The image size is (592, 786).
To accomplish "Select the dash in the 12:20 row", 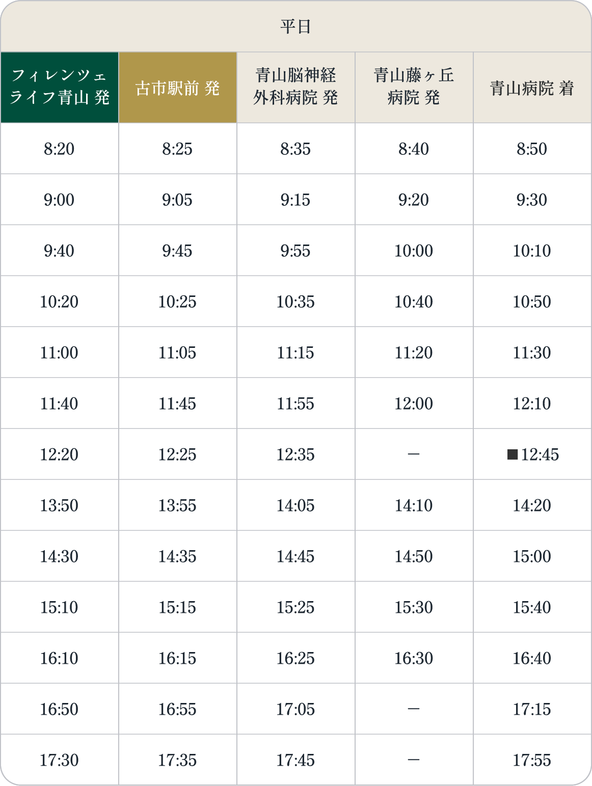I will 414,454.
